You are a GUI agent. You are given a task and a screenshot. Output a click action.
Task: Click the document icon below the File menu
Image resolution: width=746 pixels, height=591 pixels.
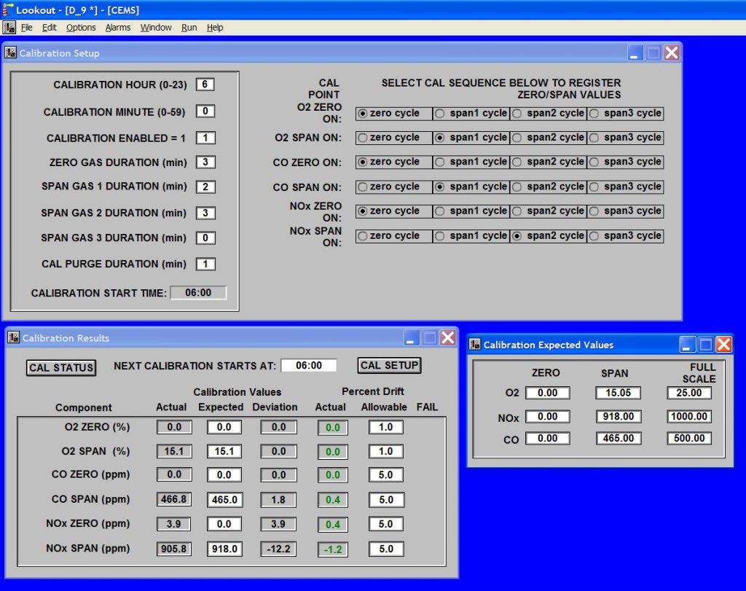[x=9, y=27]
